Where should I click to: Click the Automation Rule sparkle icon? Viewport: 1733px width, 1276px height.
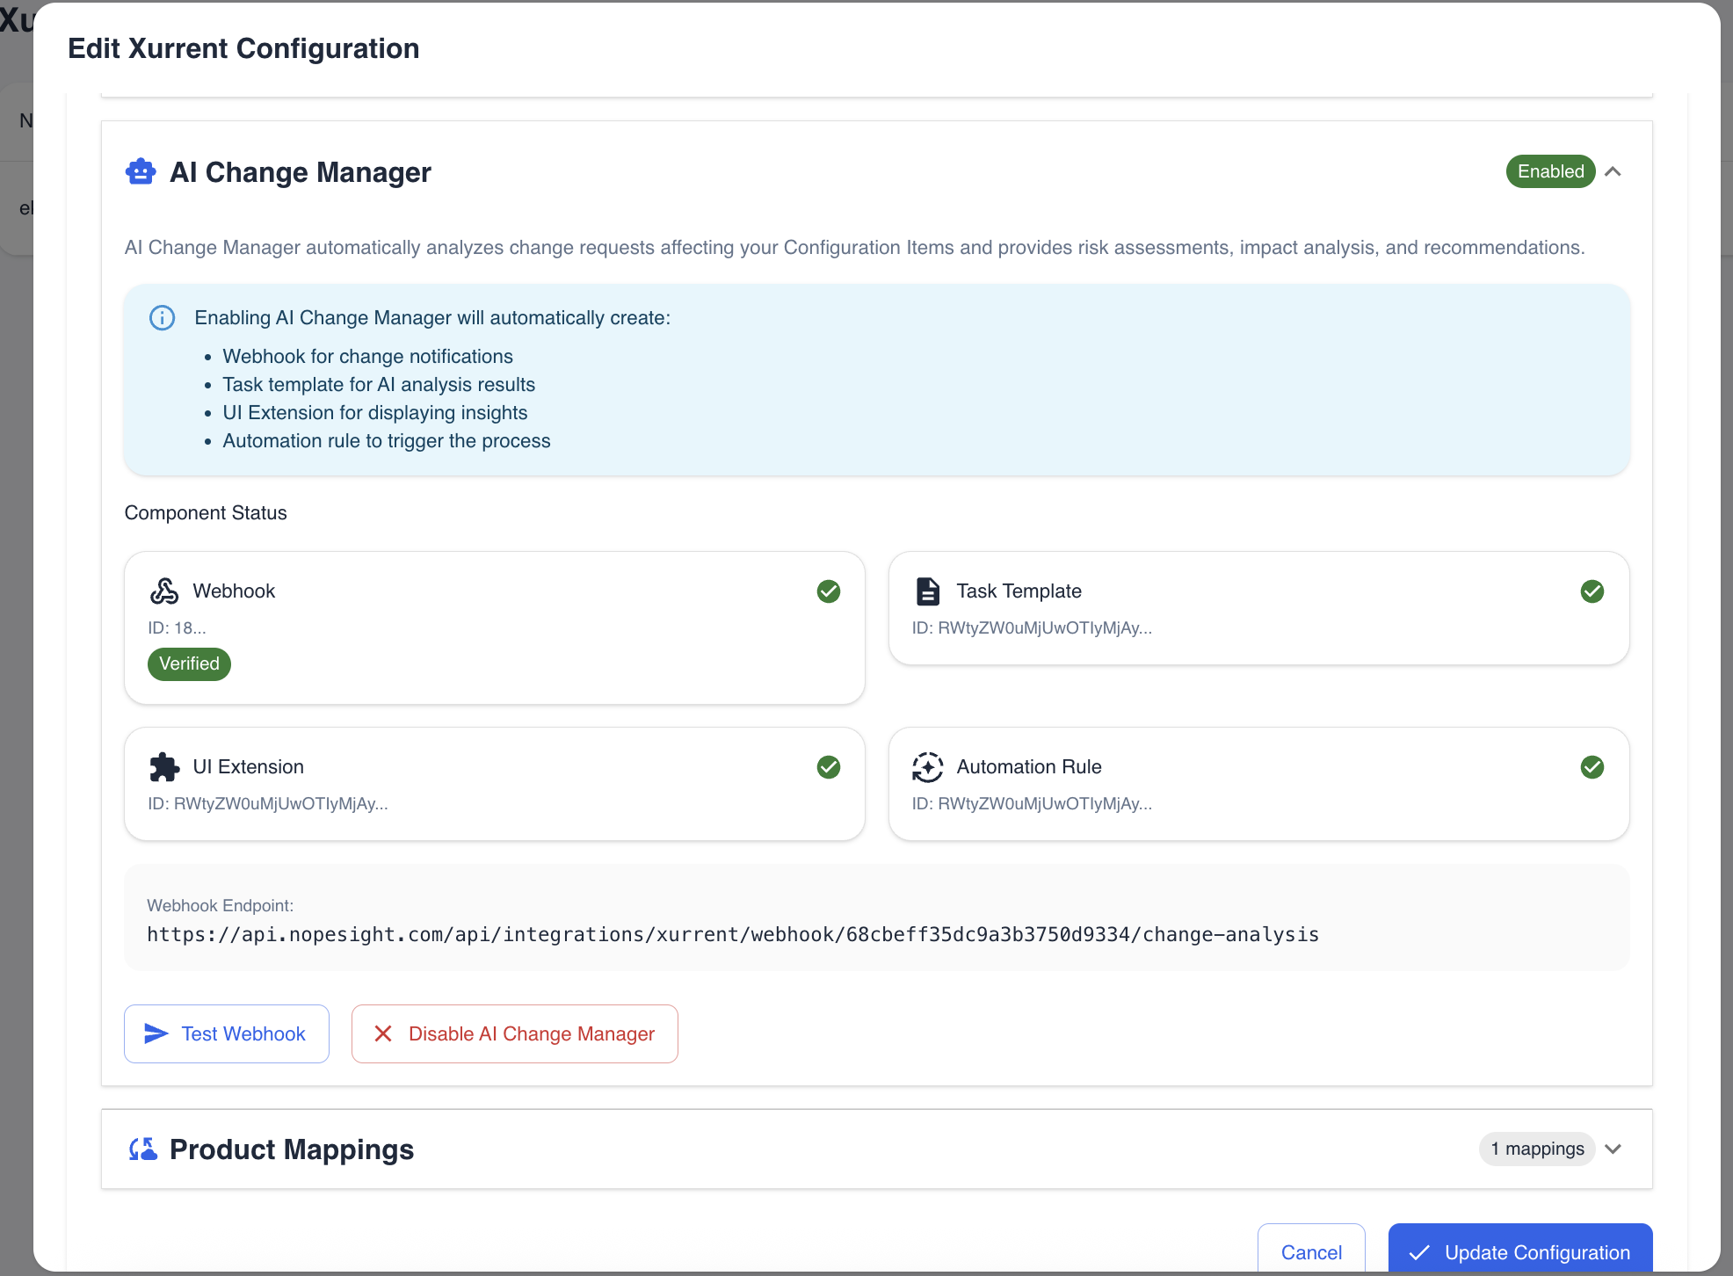[x=927, y=766]
